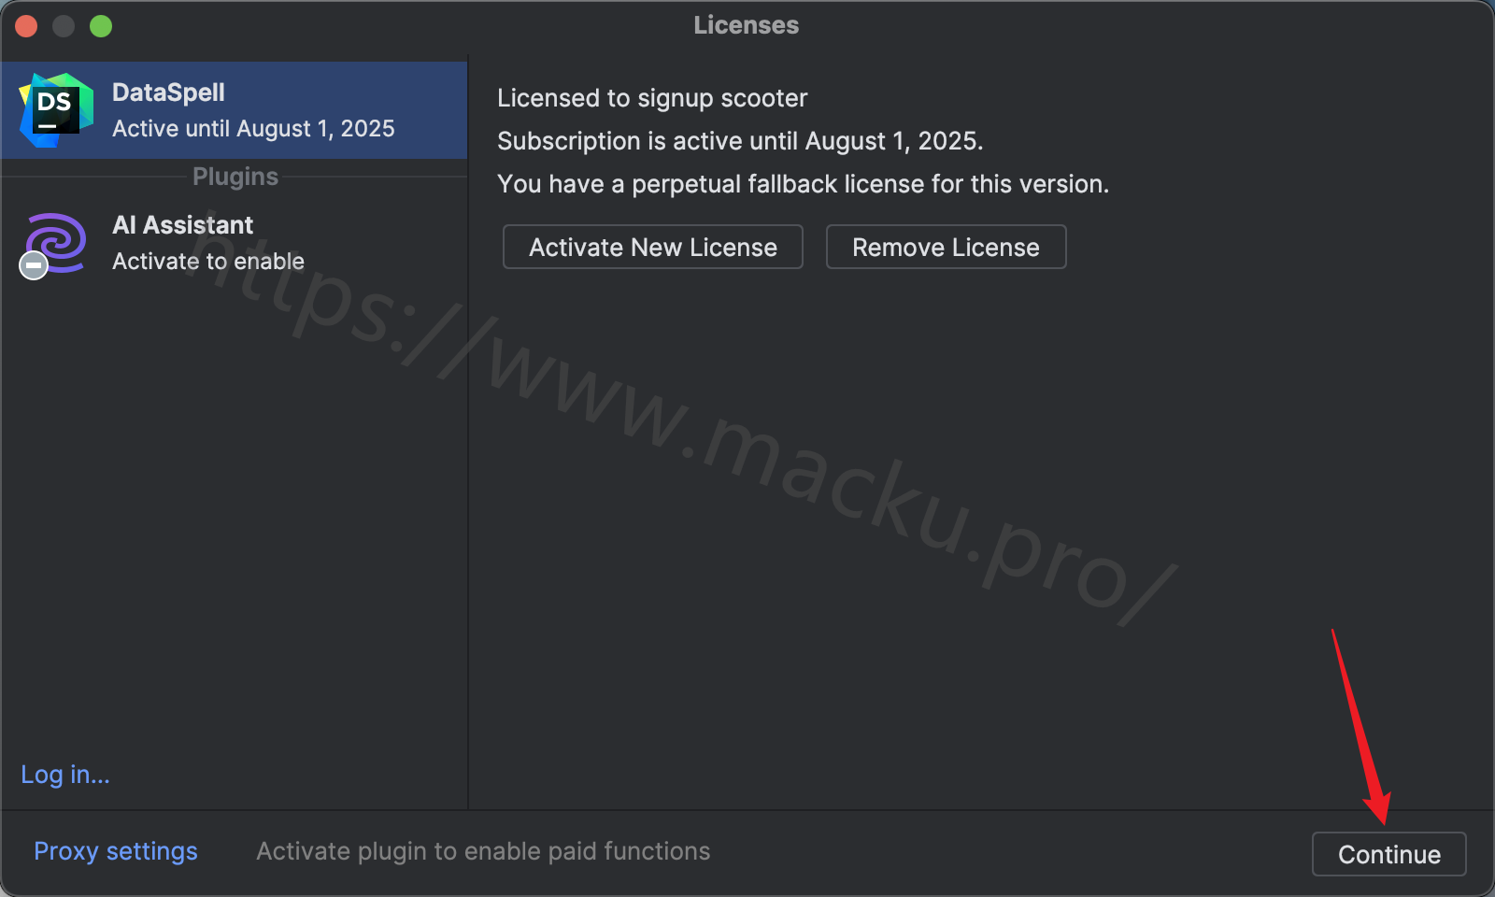This screenshot has width=1495, height=897.
Task: Click the perpetual fallback license message
Action: pos(804,184)
